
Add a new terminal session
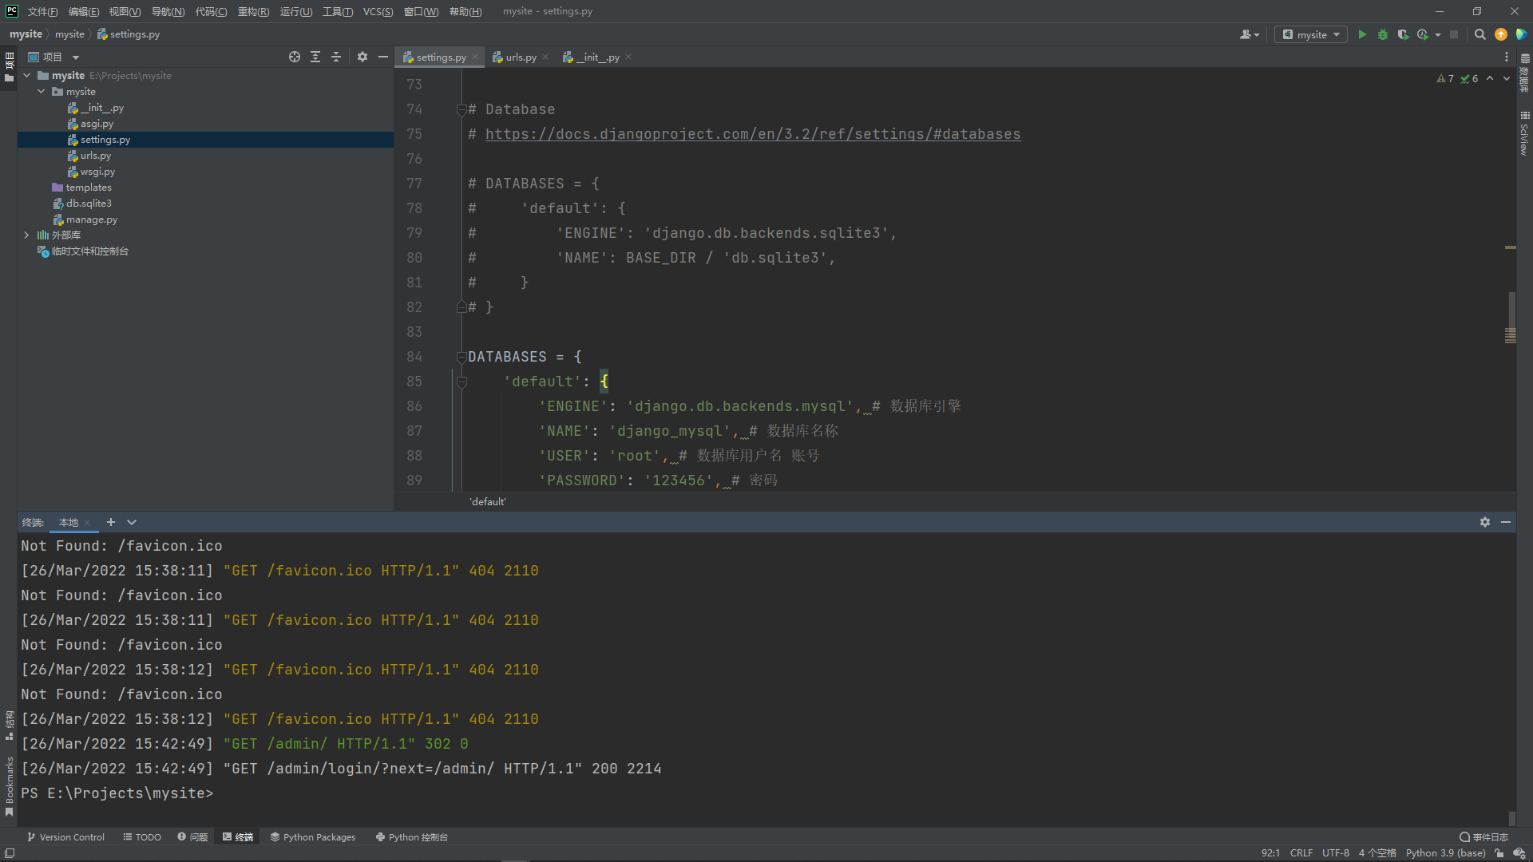111,522
